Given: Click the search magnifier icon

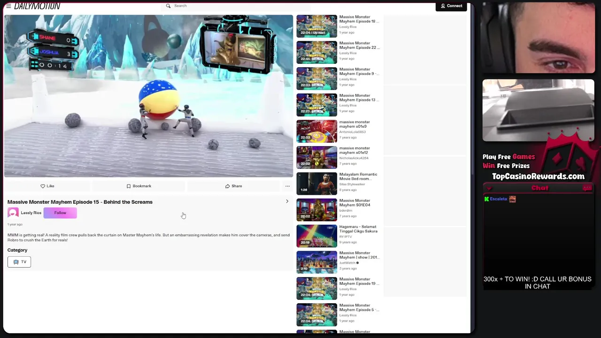Looking at the screenshot, I should click(168, 6).
